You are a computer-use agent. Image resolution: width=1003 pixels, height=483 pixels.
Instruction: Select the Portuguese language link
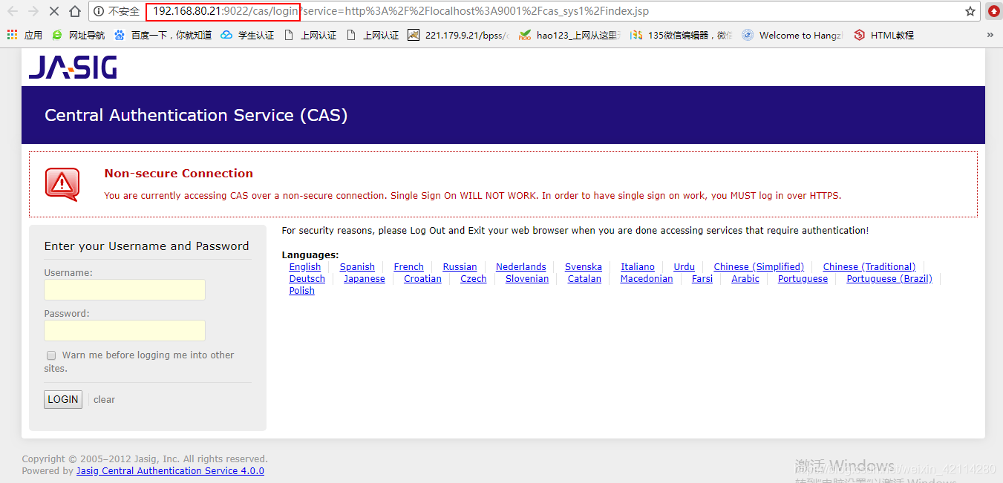point(803,279)
